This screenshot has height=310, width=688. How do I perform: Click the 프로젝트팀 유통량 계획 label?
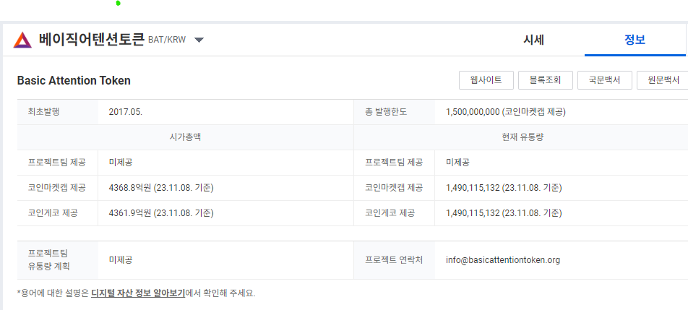[48, 260]
